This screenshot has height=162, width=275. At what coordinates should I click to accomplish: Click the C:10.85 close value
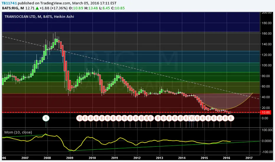coord(118,8)
